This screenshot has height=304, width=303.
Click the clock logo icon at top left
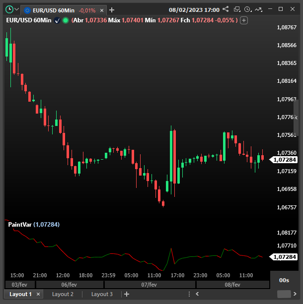(x=8, y=9)
